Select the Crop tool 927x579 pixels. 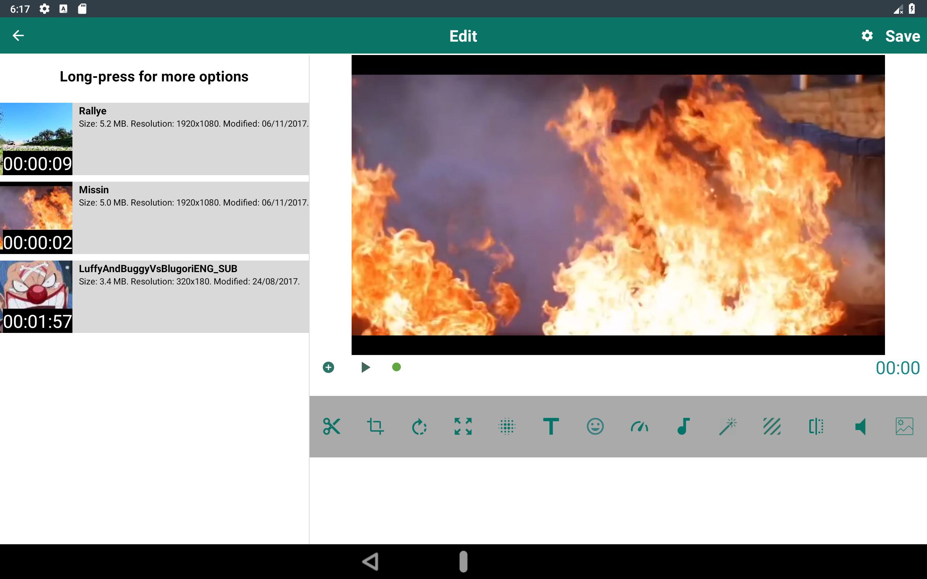(x=376, y=426)
